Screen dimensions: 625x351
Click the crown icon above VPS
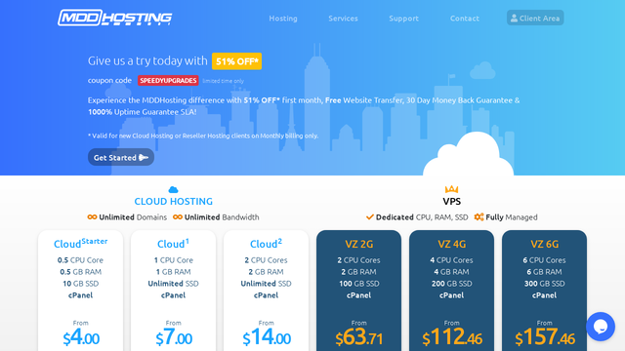coord(451,189)
